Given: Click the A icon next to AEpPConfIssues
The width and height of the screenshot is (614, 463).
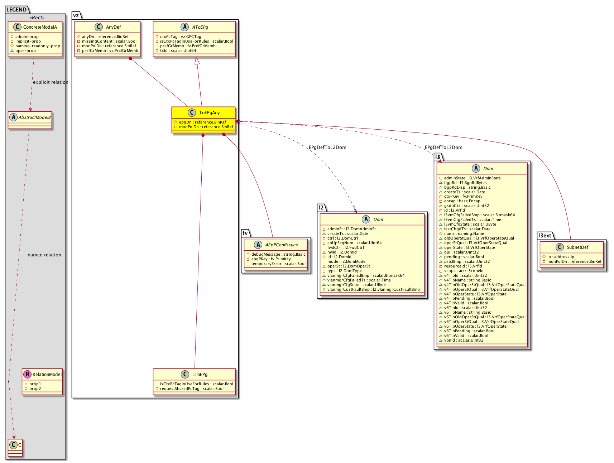Looking at the screenshot, I should pyautogui.click(x=258, y=245).
